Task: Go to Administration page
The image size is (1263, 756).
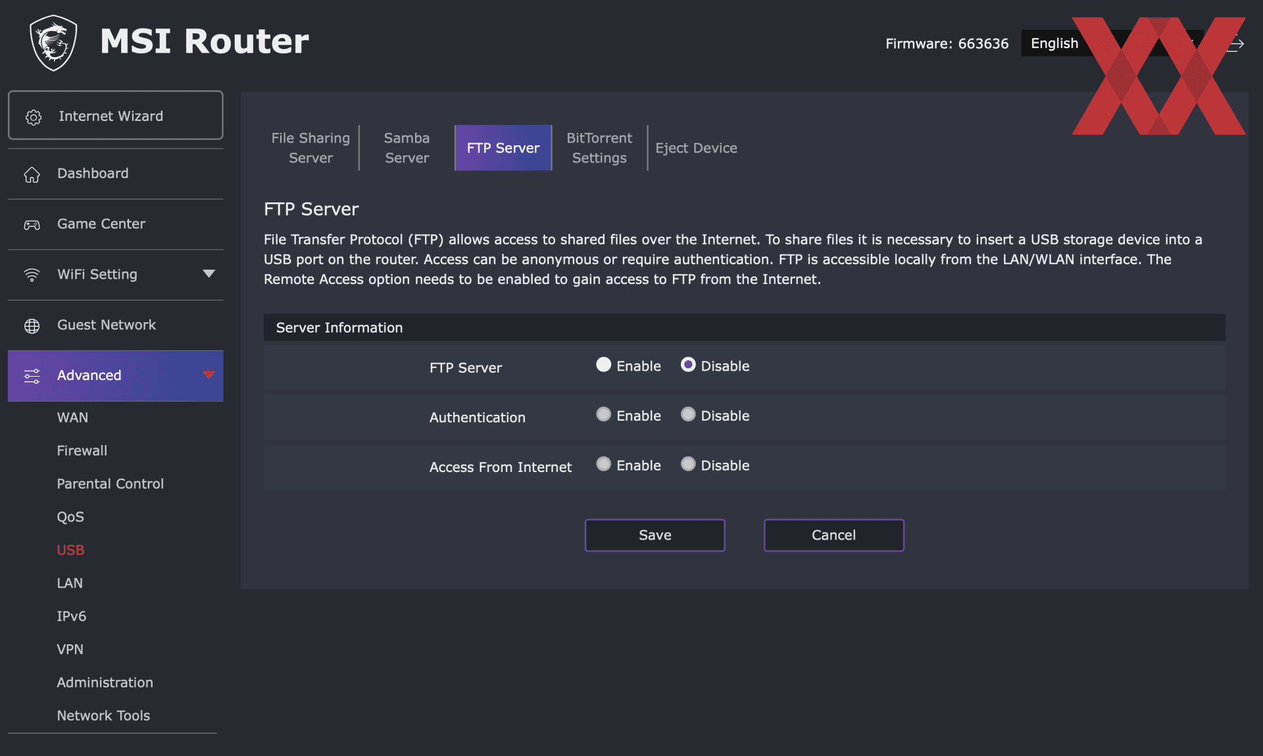Action: pyautogui.click(x=105, y=682)
